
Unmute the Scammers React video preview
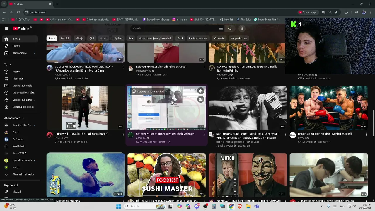[x=201, y=91]
